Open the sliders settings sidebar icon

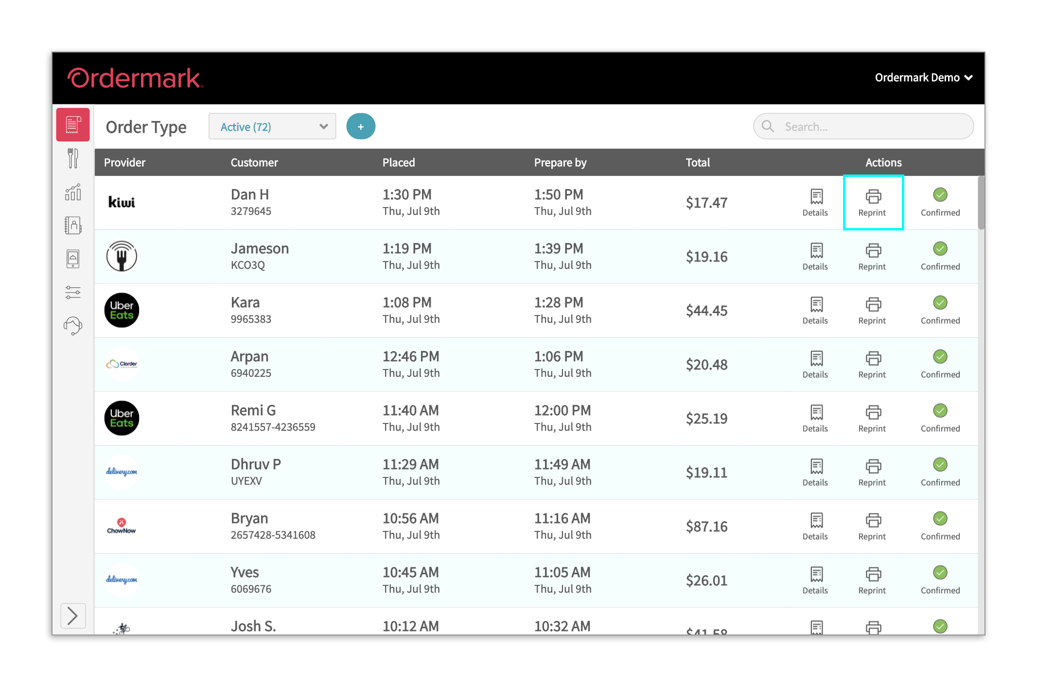click(73, 292)
